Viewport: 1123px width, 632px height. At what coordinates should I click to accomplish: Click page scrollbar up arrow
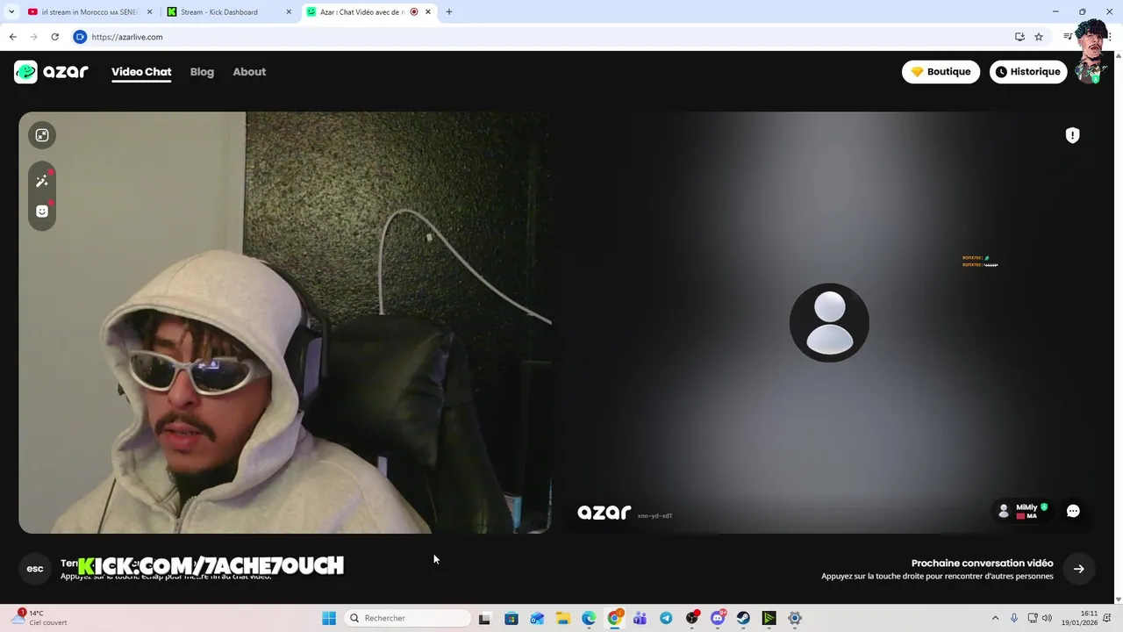point(1118,55)
